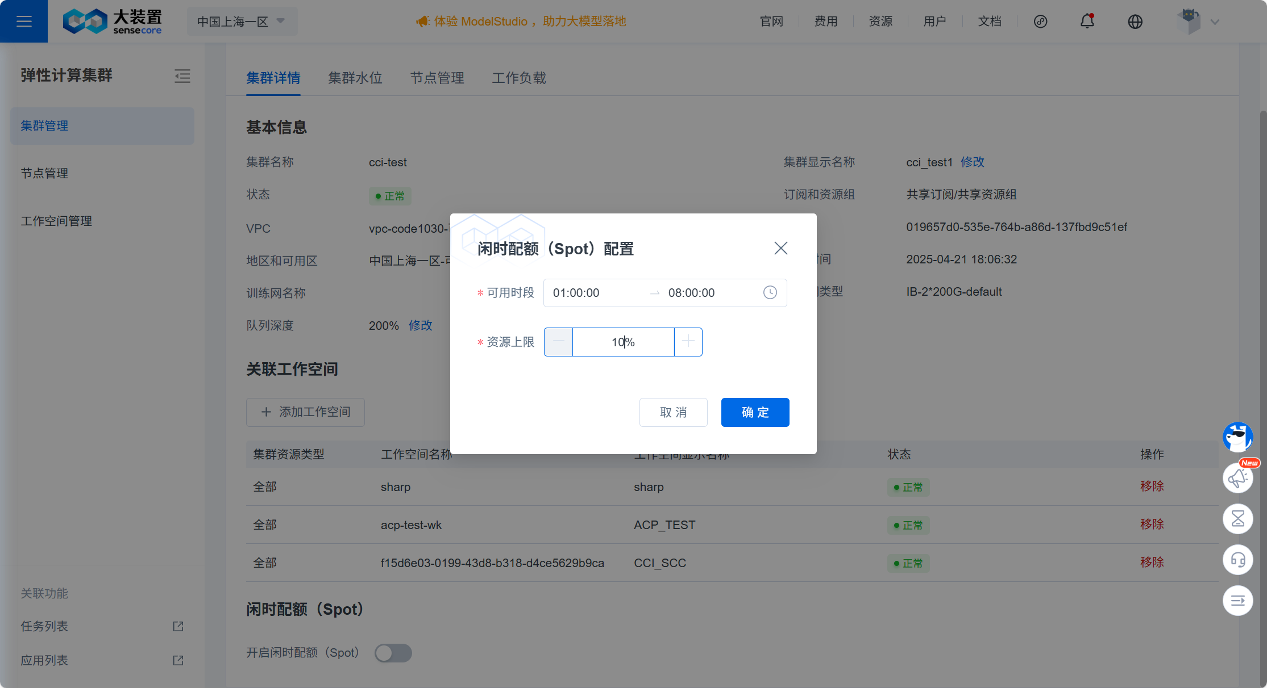Open the language globe icon
This screenshot has height=688, width=1267.
coord(1135,22)
